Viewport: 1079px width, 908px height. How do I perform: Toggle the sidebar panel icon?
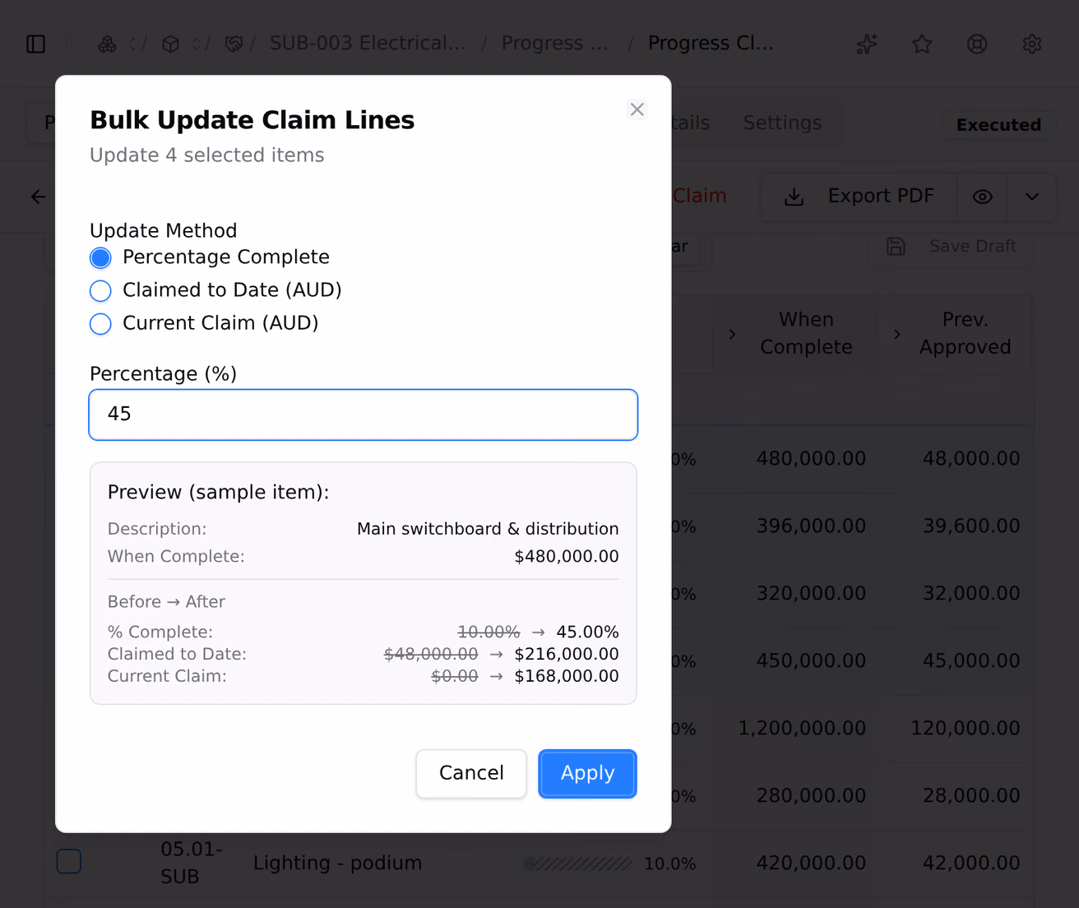(36, 44)
